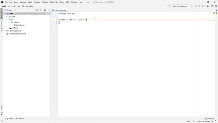Click src in navigation breadcrumb
Viewport: 218px width, 123px height.
9,6
